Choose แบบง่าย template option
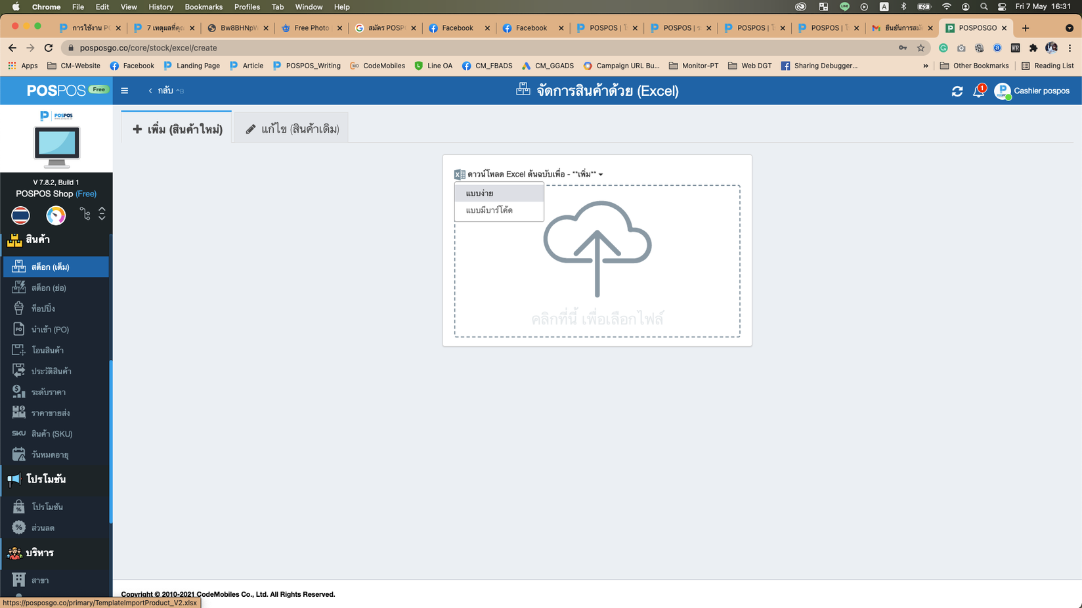Image resolution: width=1082 pixels, height=608 pixels. pos(480,193)
